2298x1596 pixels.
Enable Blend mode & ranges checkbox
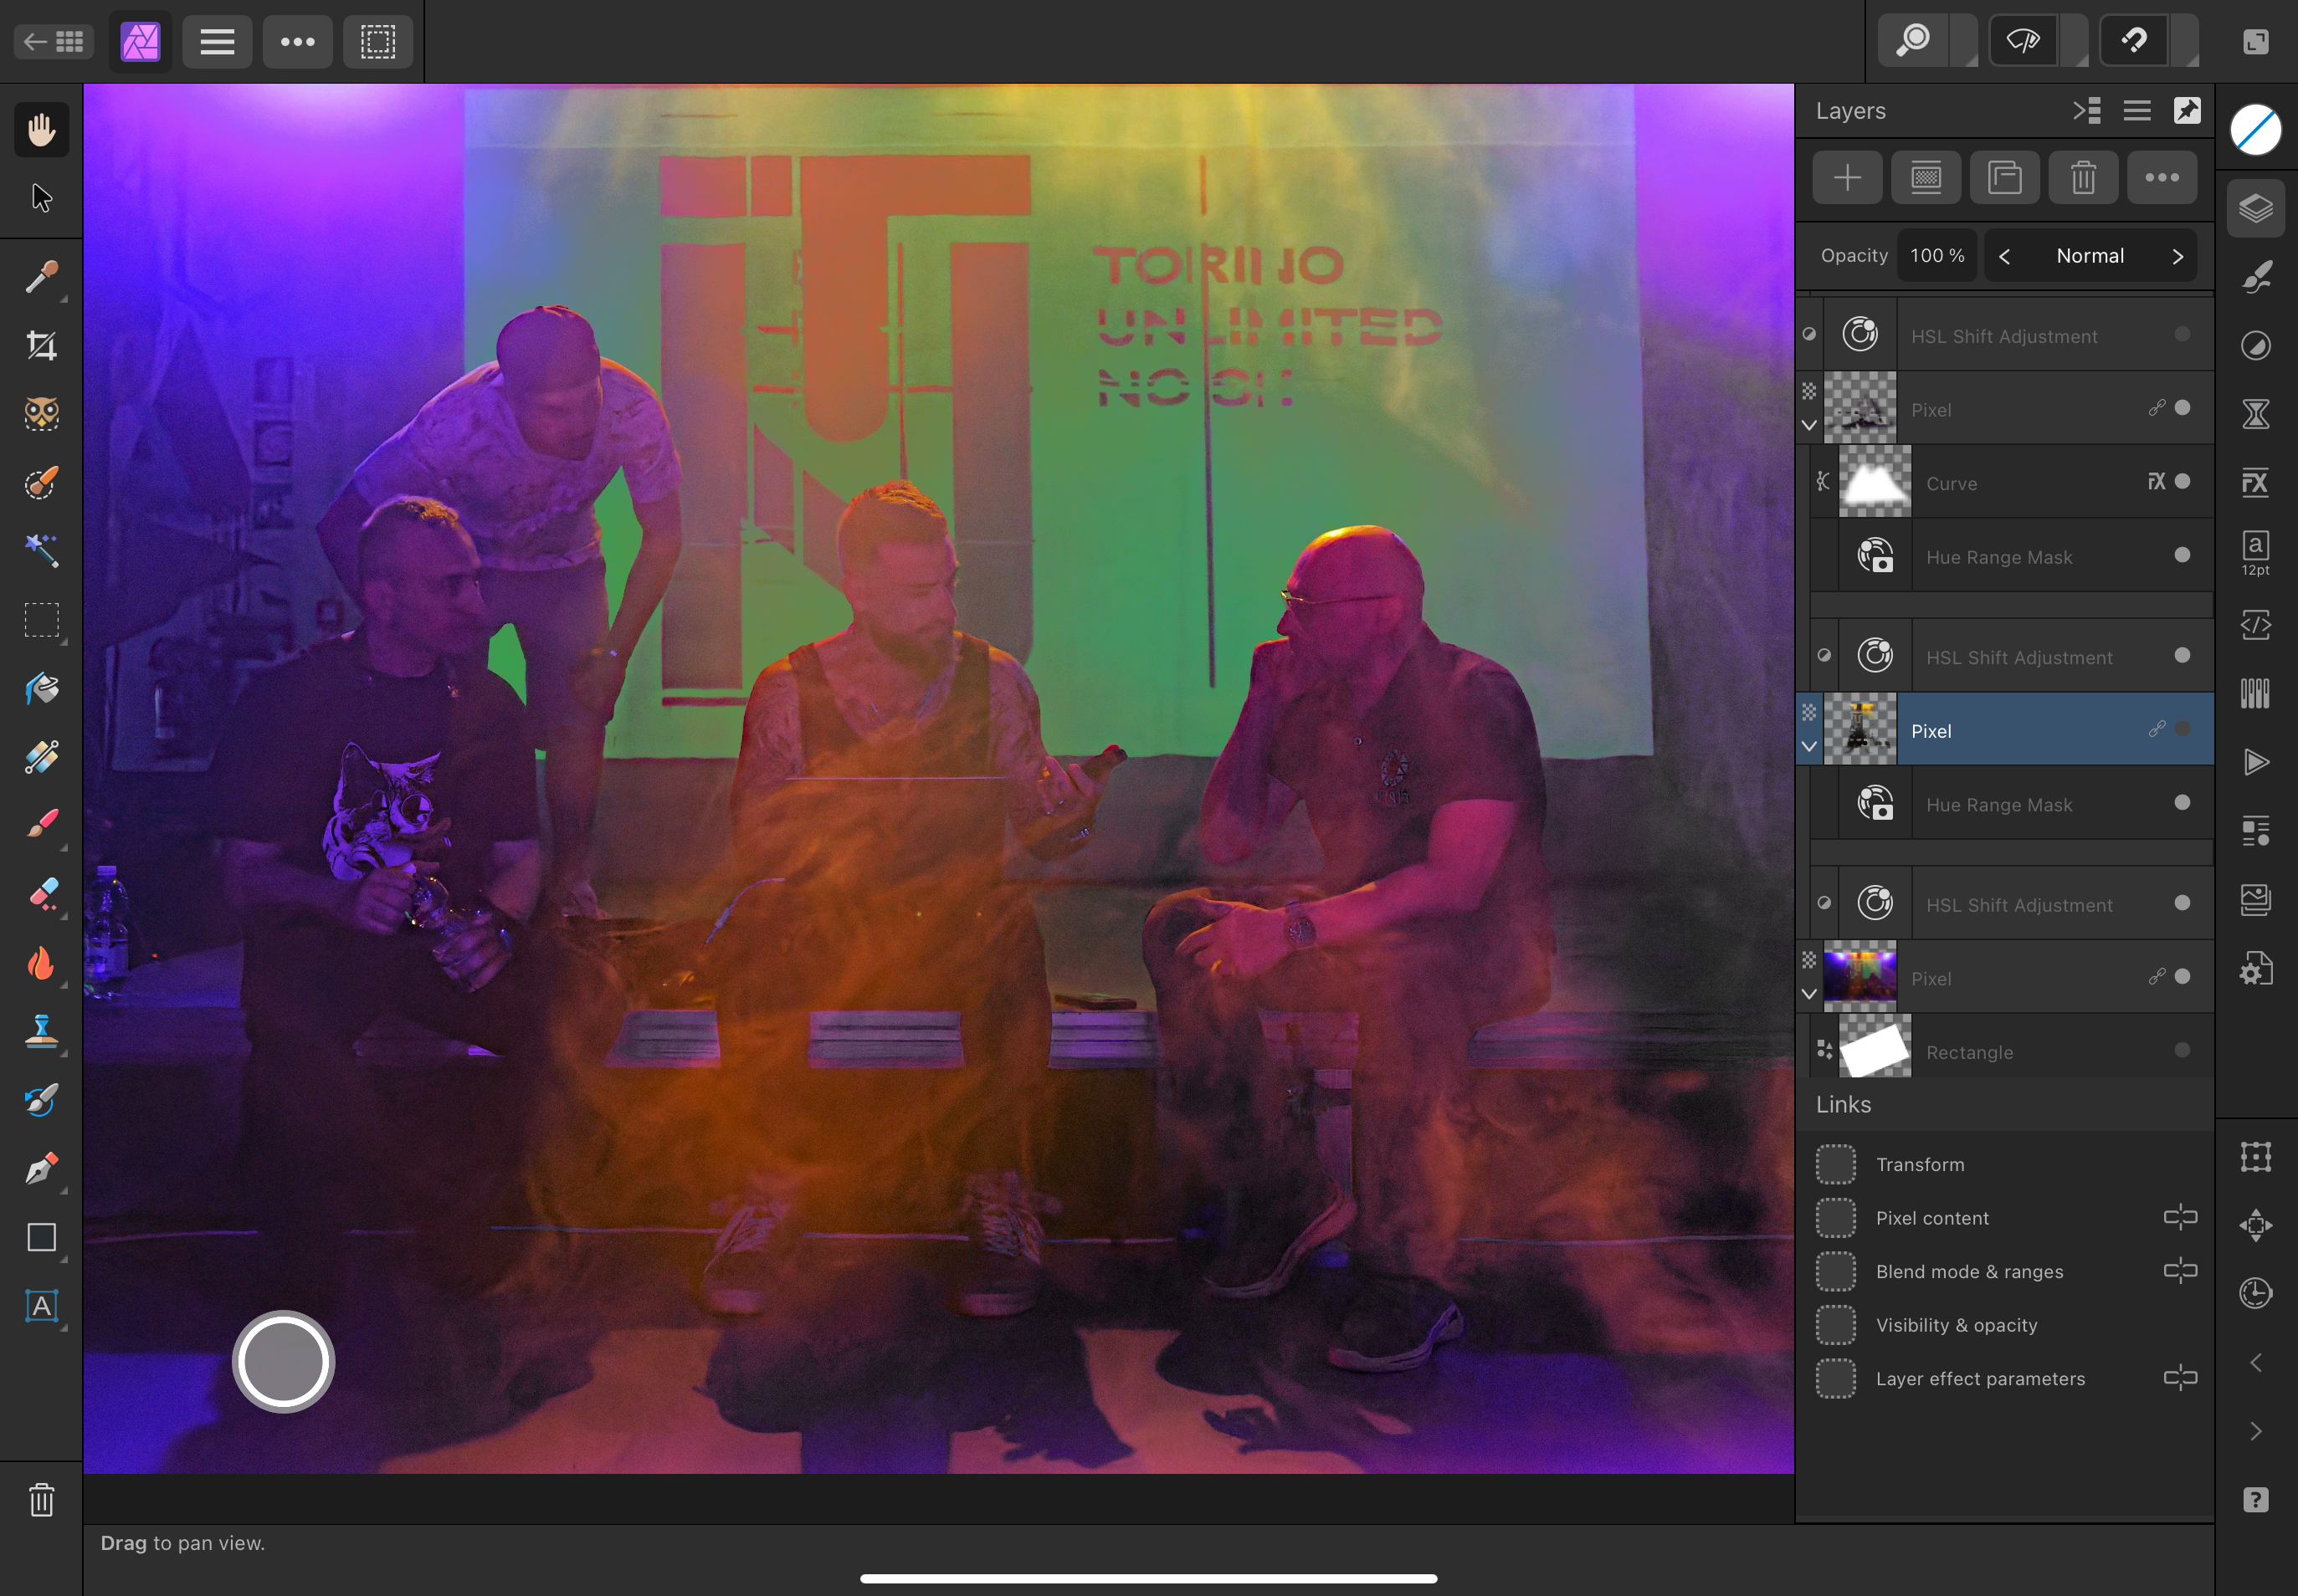click(1836, 1272)
